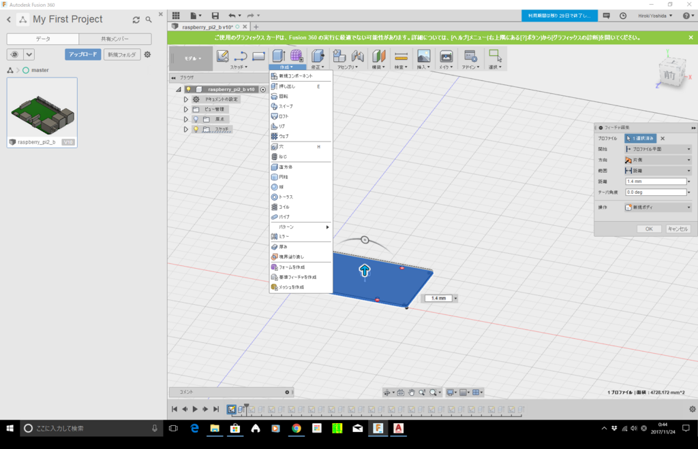The width and height of the screenshot is (698, 449).
Task: Select the Rectangle sketch tool icon
Action: click(x=258, y=56)
